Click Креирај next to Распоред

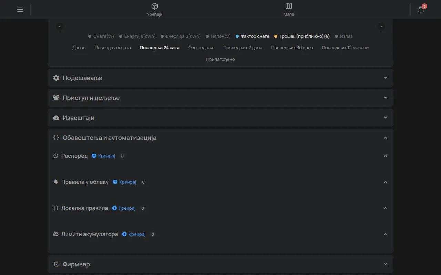coord(103,156)
